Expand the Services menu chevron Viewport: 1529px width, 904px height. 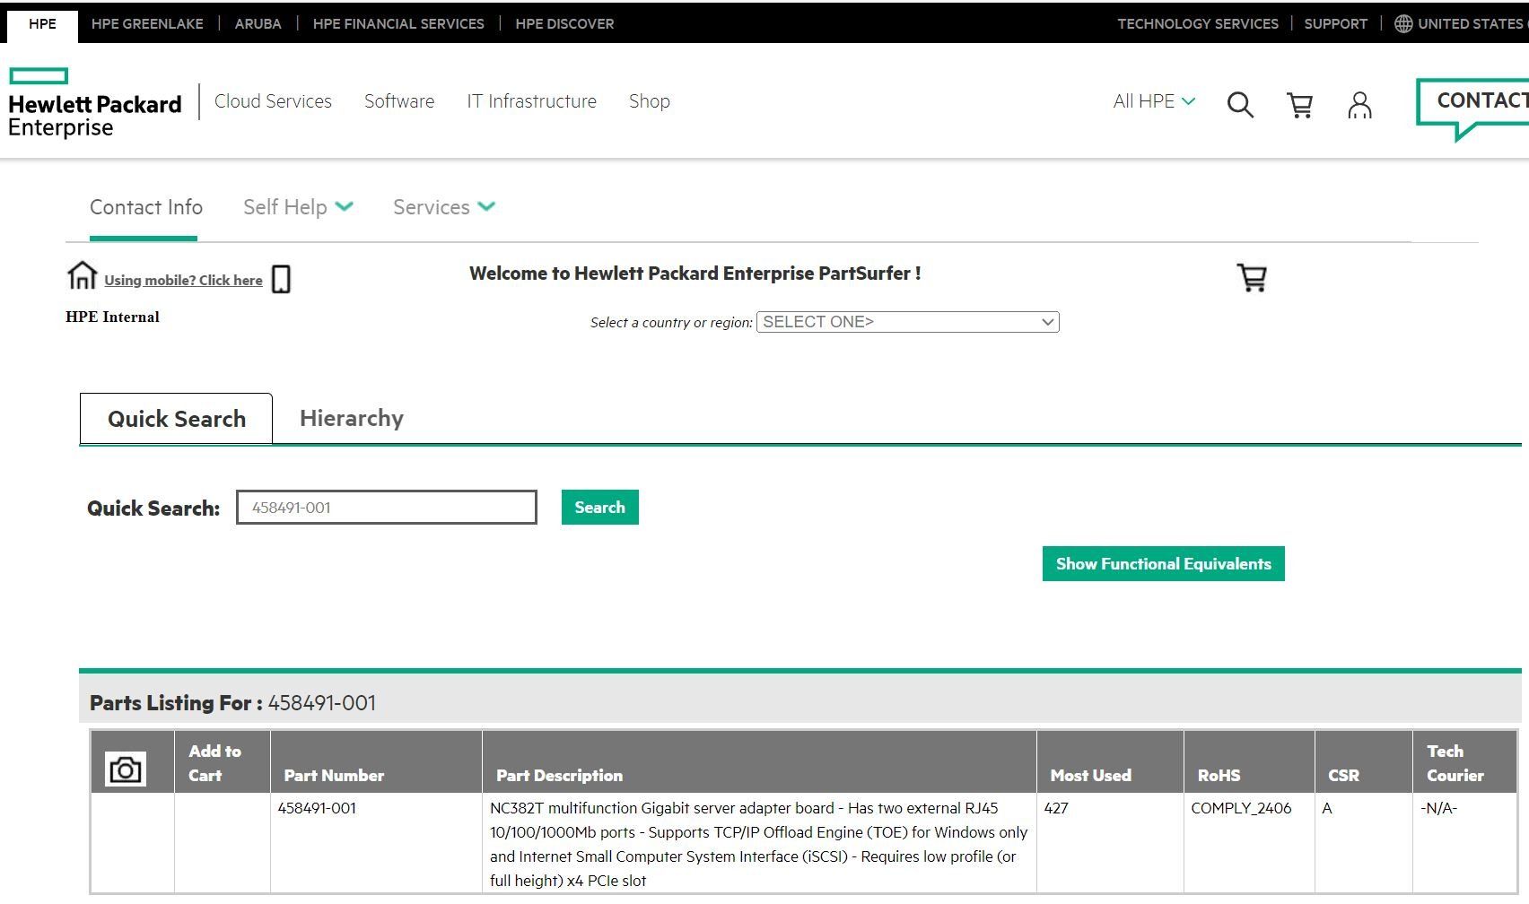click(486, 206)
